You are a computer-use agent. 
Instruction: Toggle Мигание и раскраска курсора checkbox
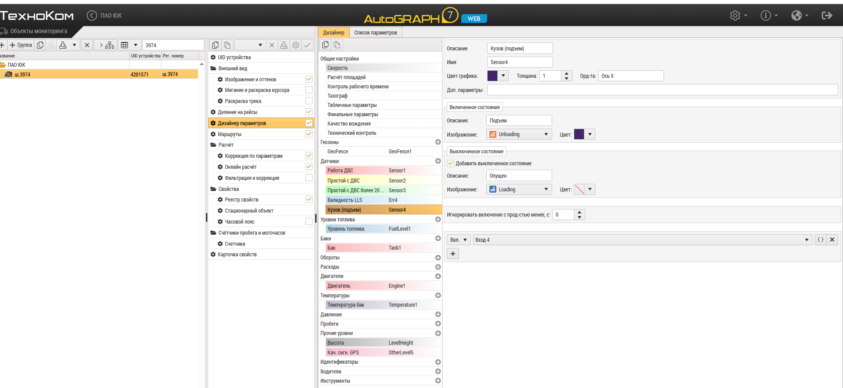click(x=309, y=90)
